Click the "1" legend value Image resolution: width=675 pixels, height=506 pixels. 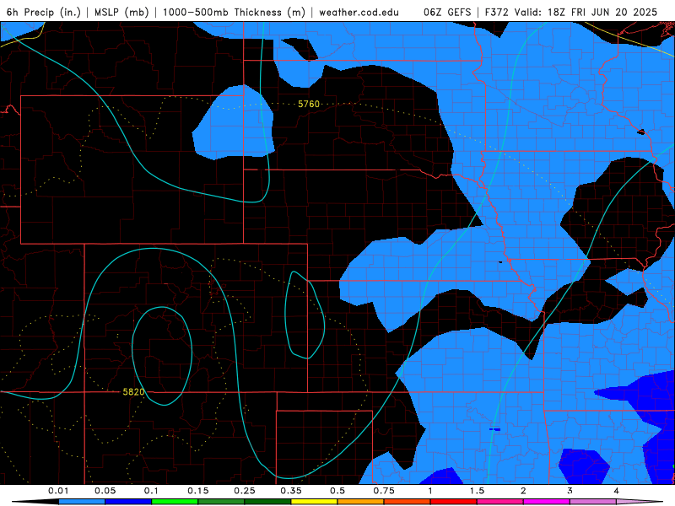coord(430,491)
